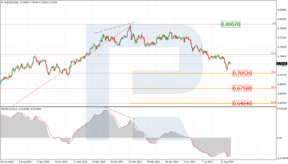Select the dashed divergence line above the February peak
The image size is (288, 164).
[x=116, y=28]
